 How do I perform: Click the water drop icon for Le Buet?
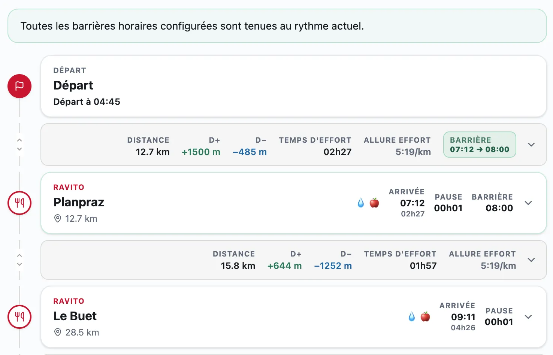pyautogui.click(x=412, y=317)
